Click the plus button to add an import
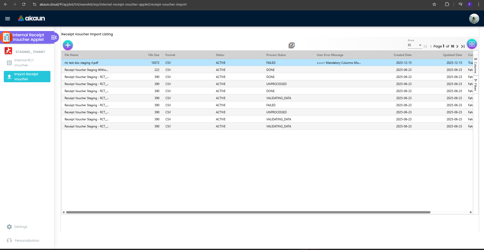 click(68, 45)
